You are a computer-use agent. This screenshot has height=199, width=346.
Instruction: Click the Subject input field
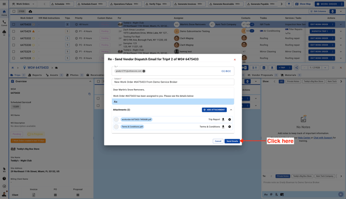click(x=173, y=82)
